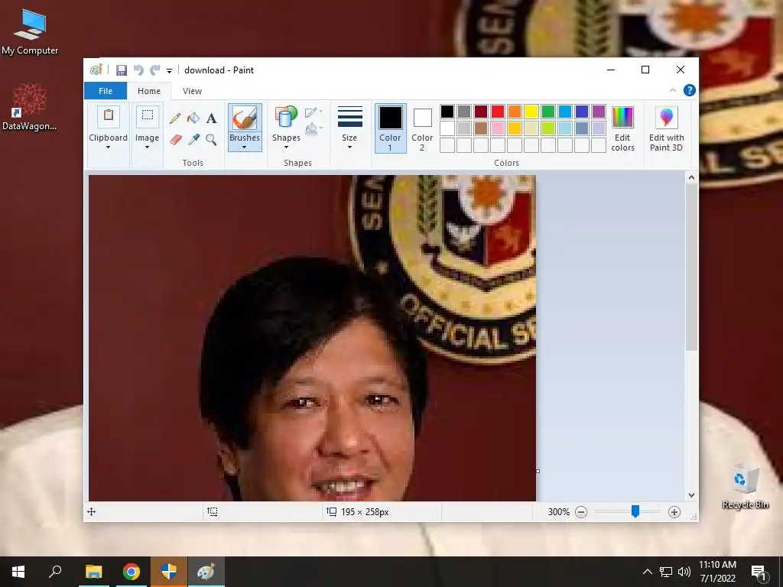Expand the Image dropdown arrow
The image size is (783, 587).
(148, 148)
